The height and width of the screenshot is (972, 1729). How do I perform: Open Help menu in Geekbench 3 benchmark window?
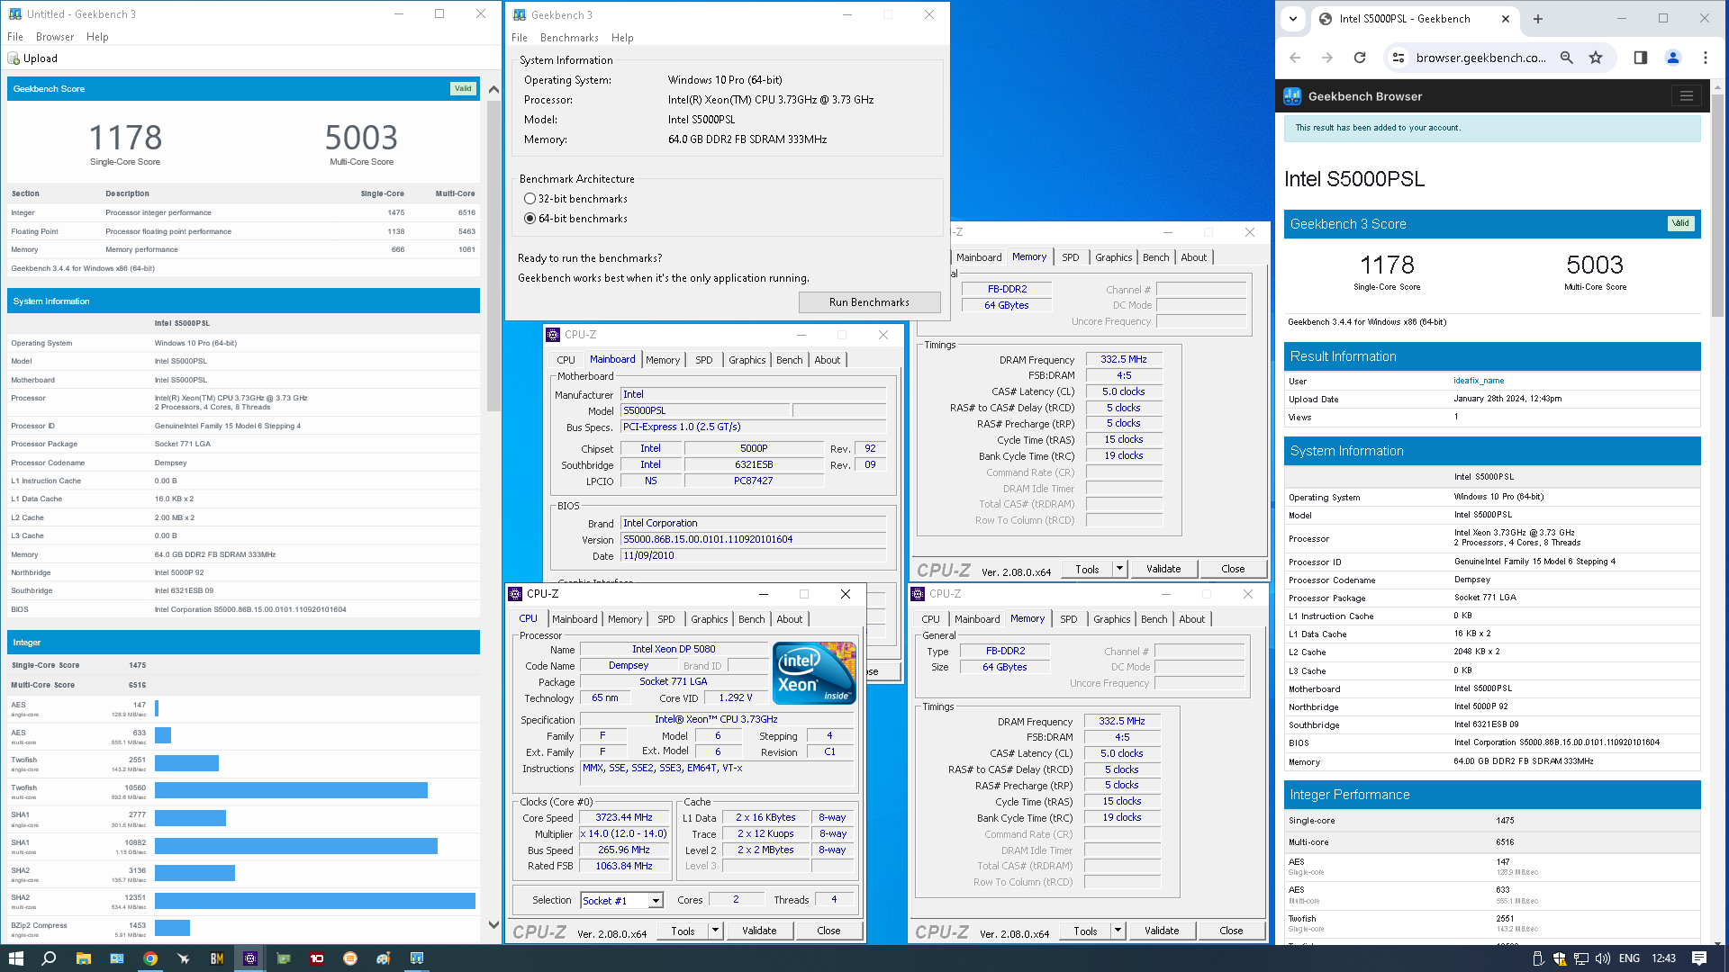coord(622,38)
